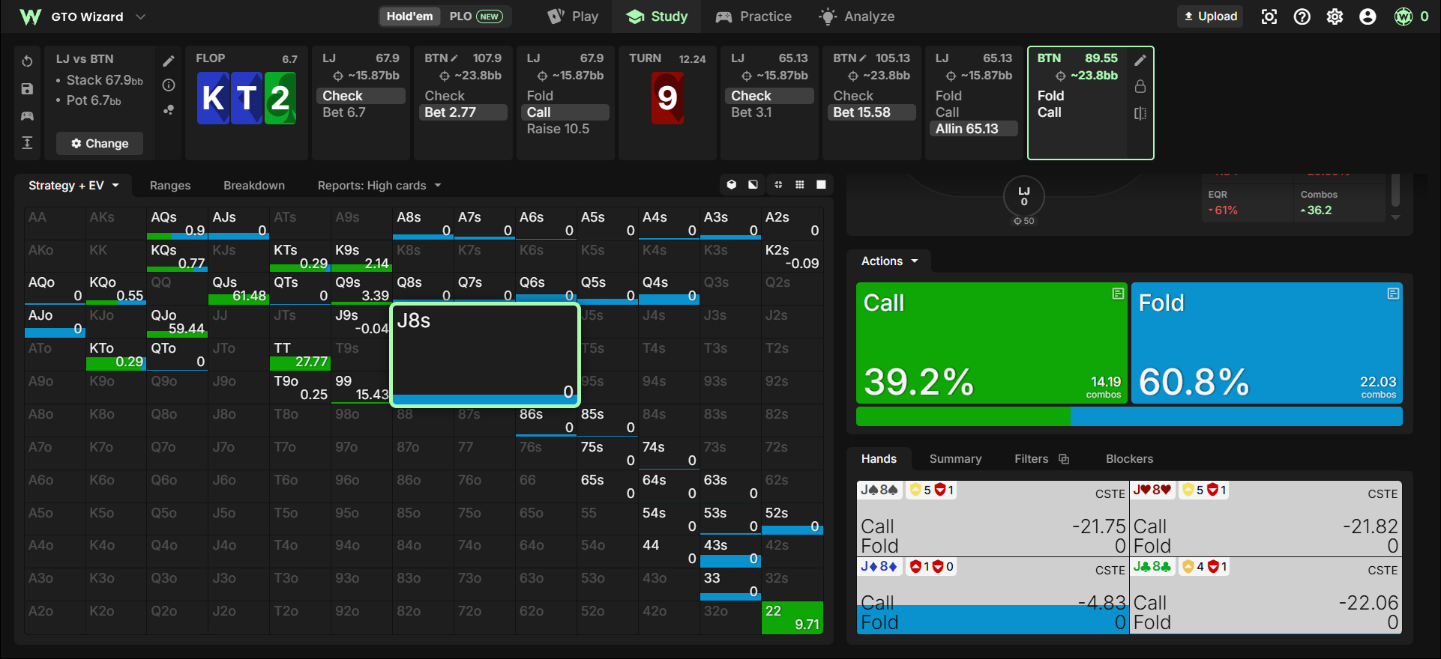This screenshot has height=659, width=1441.
Task: Click the pencil icon beside LJ vs BTN
Action: (169, 61)
